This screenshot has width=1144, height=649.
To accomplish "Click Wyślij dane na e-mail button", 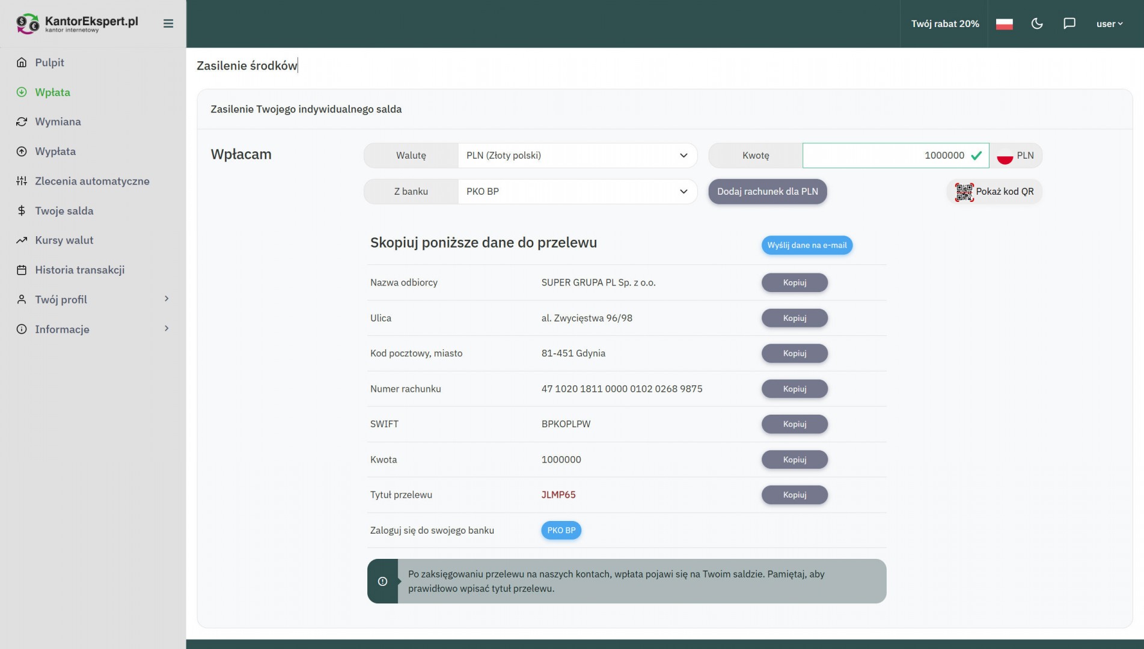I will click(807, 245).
